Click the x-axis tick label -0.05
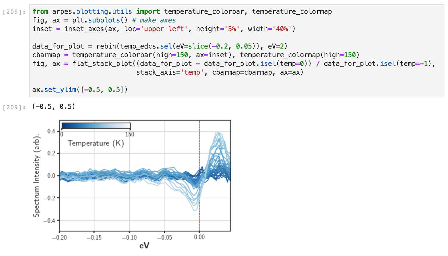 [164, 238]
